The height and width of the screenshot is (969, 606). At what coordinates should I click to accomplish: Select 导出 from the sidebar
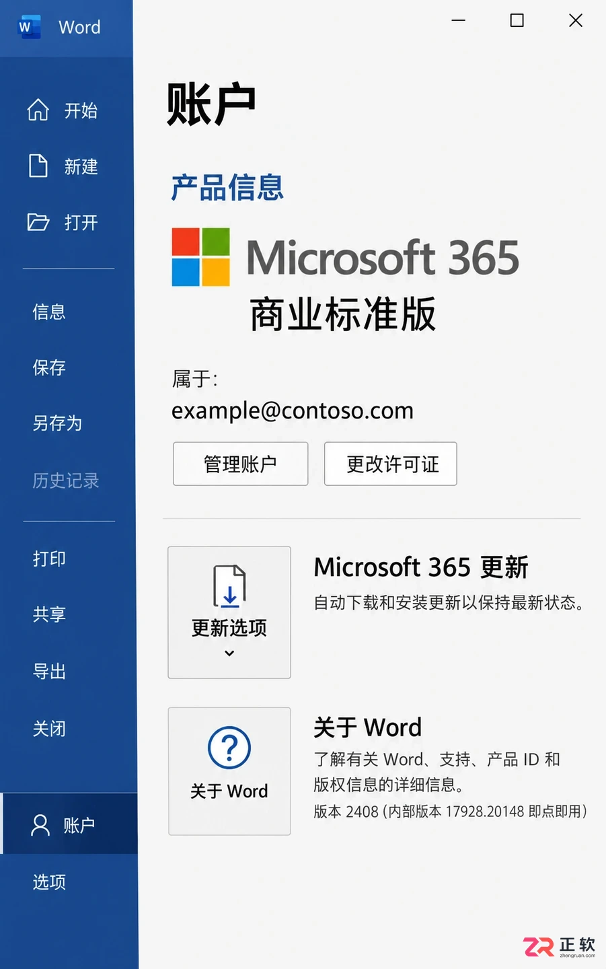pyautogui.click(x=49, y=672)
